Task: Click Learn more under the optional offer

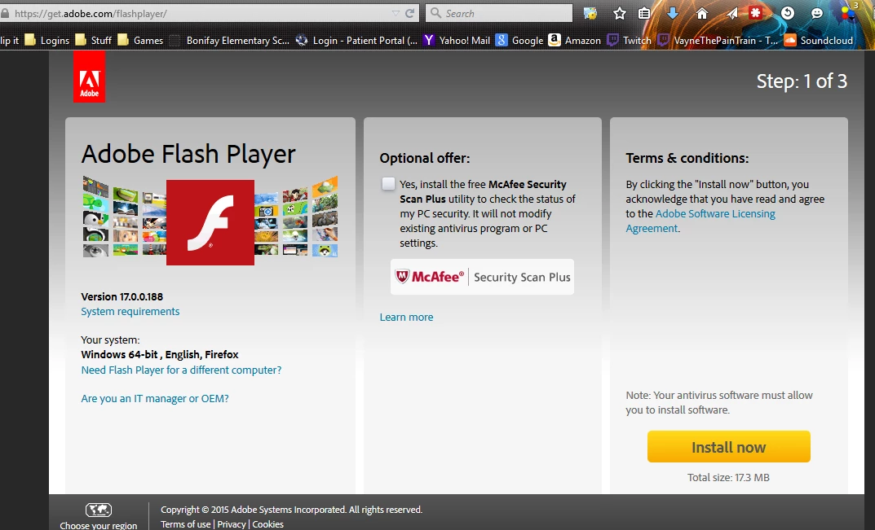Action: [x=406, y=318]
